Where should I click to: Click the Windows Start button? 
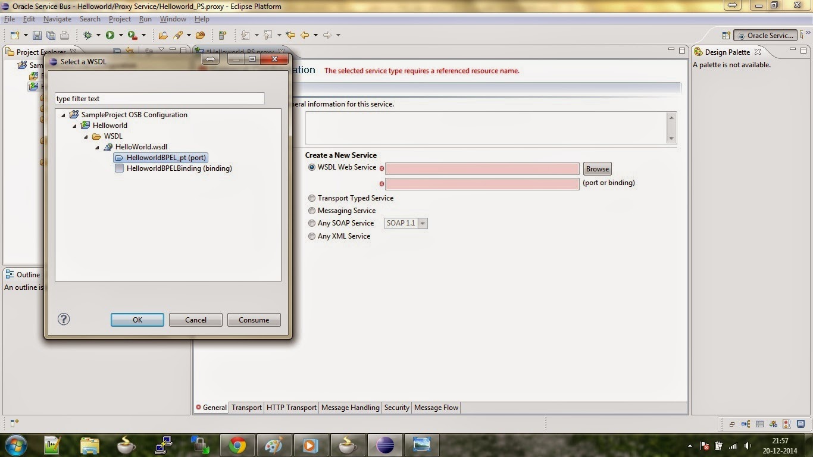(x=15, y=445)
